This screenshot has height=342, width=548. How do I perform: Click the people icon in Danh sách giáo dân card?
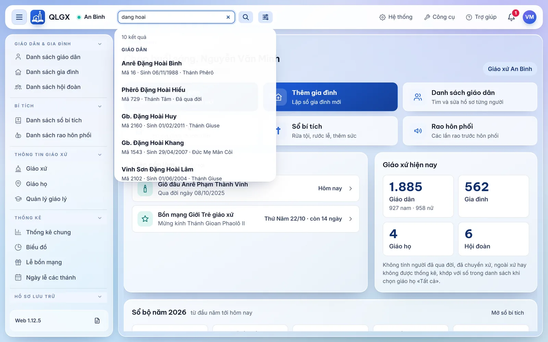pos(418,97)
